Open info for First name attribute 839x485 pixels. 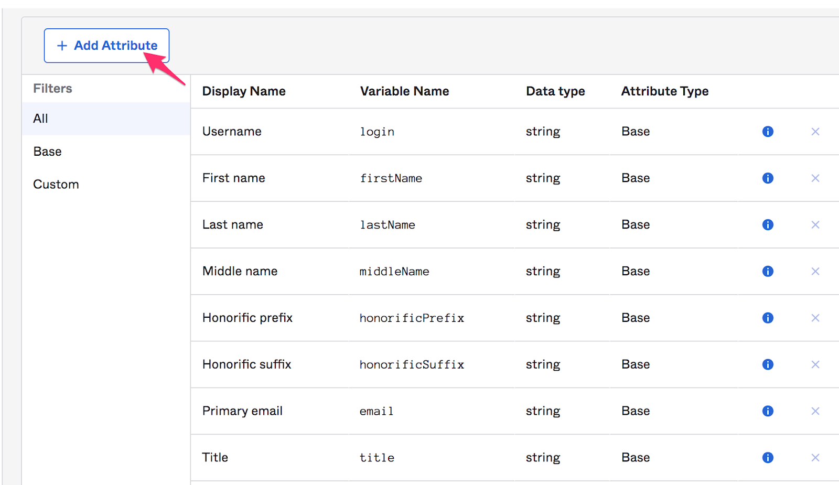point(768,178)
